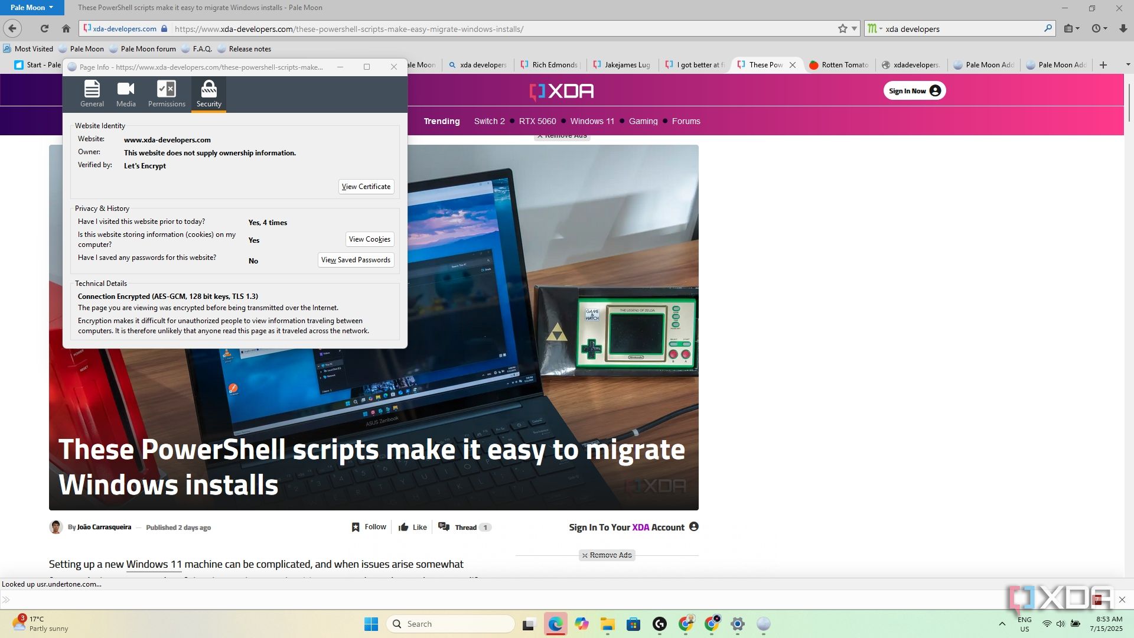
Task: Expand the URL bar history dropdown arrow
Action: click(854, 28)
